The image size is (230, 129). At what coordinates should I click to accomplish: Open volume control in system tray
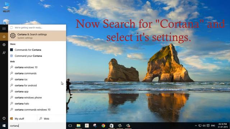click(204, 126)
